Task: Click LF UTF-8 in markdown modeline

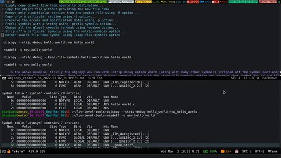Action: (251, 78)
